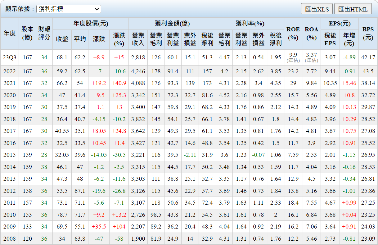This screenshot has width=378, height=245.
Task: Click the 2021 稅後EPS value 10.35
Action: (x=330, y=83)
